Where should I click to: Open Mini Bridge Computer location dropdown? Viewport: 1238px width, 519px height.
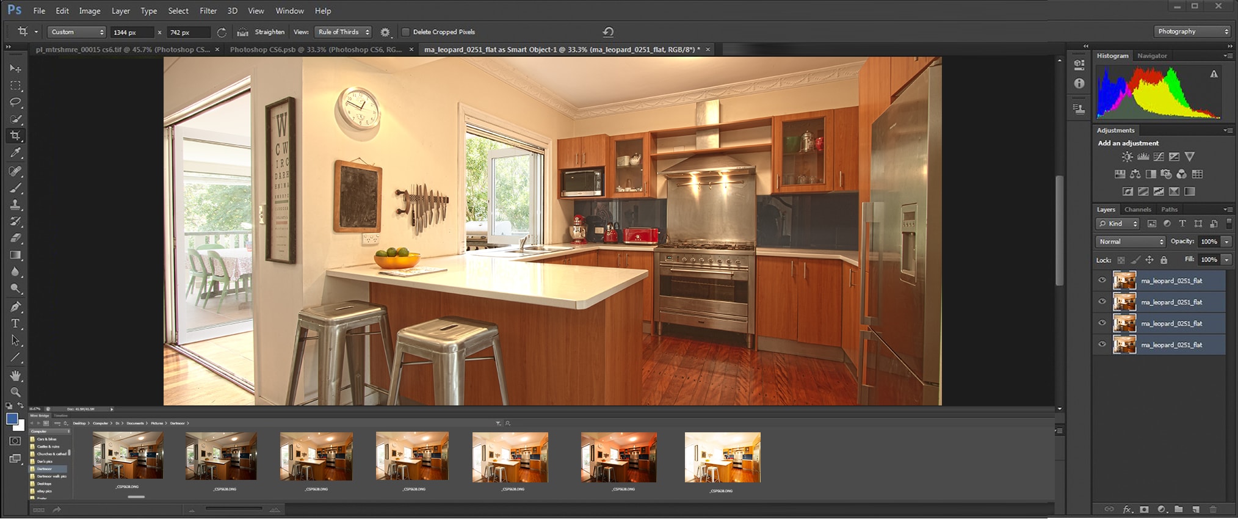[51, 431]
